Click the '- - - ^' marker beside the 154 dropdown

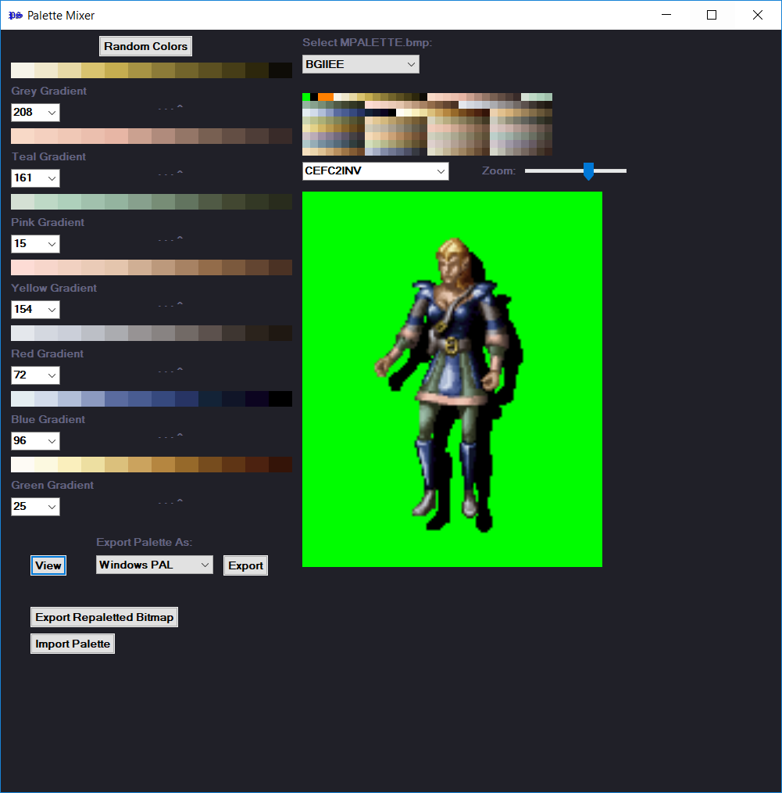(x=170, y=305)
